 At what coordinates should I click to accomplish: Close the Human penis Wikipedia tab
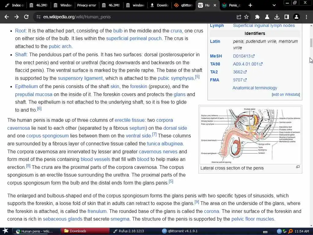215,5
